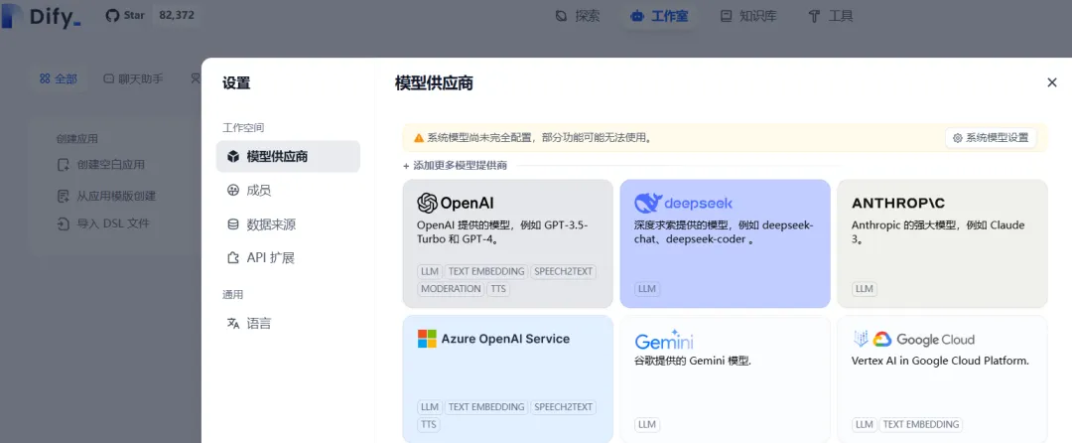The height and width of the screenshot is (443, 1072).
Task: Select the Anthropic provider card
Action: 942,243
